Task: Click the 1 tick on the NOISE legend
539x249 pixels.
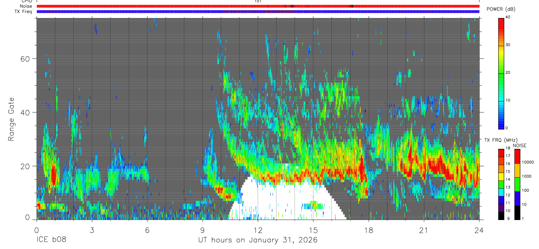Action: (x=523, y=219)
